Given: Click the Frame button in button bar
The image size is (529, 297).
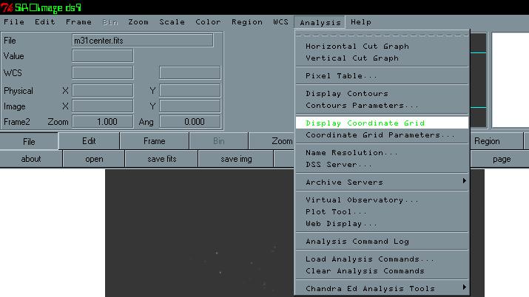Looking at the screenshot, I should [154, 141].
